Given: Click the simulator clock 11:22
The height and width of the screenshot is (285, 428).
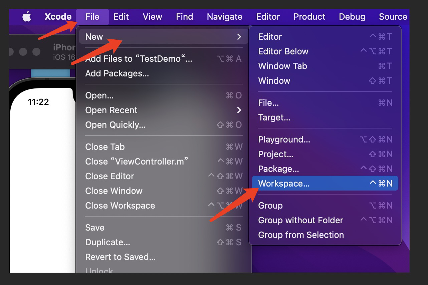Looking at the screenshot, I should 38,102.
